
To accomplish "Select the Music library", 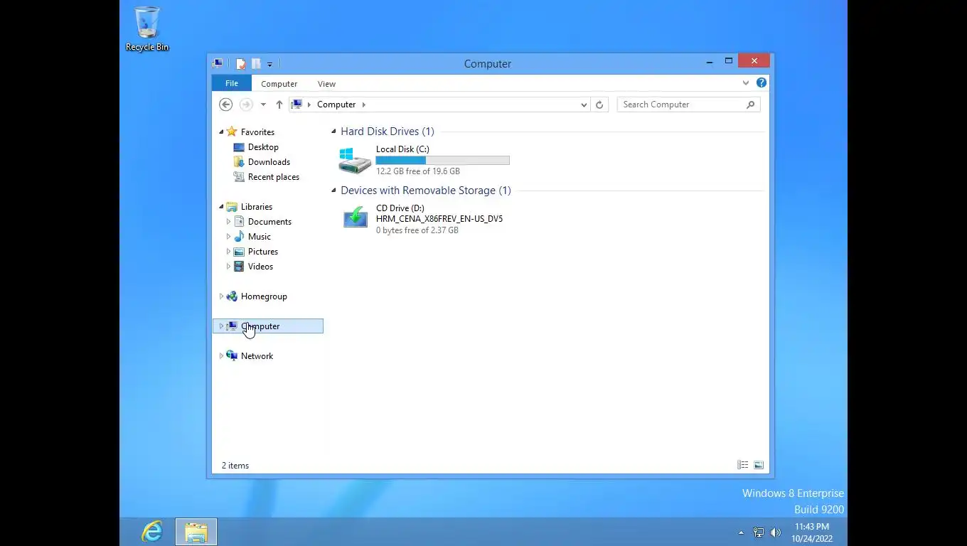I will pos(259,237).
